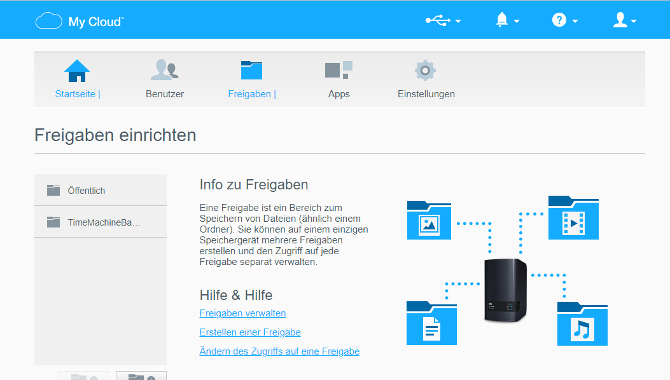Open the notifications bell icon

coord(502,20)
